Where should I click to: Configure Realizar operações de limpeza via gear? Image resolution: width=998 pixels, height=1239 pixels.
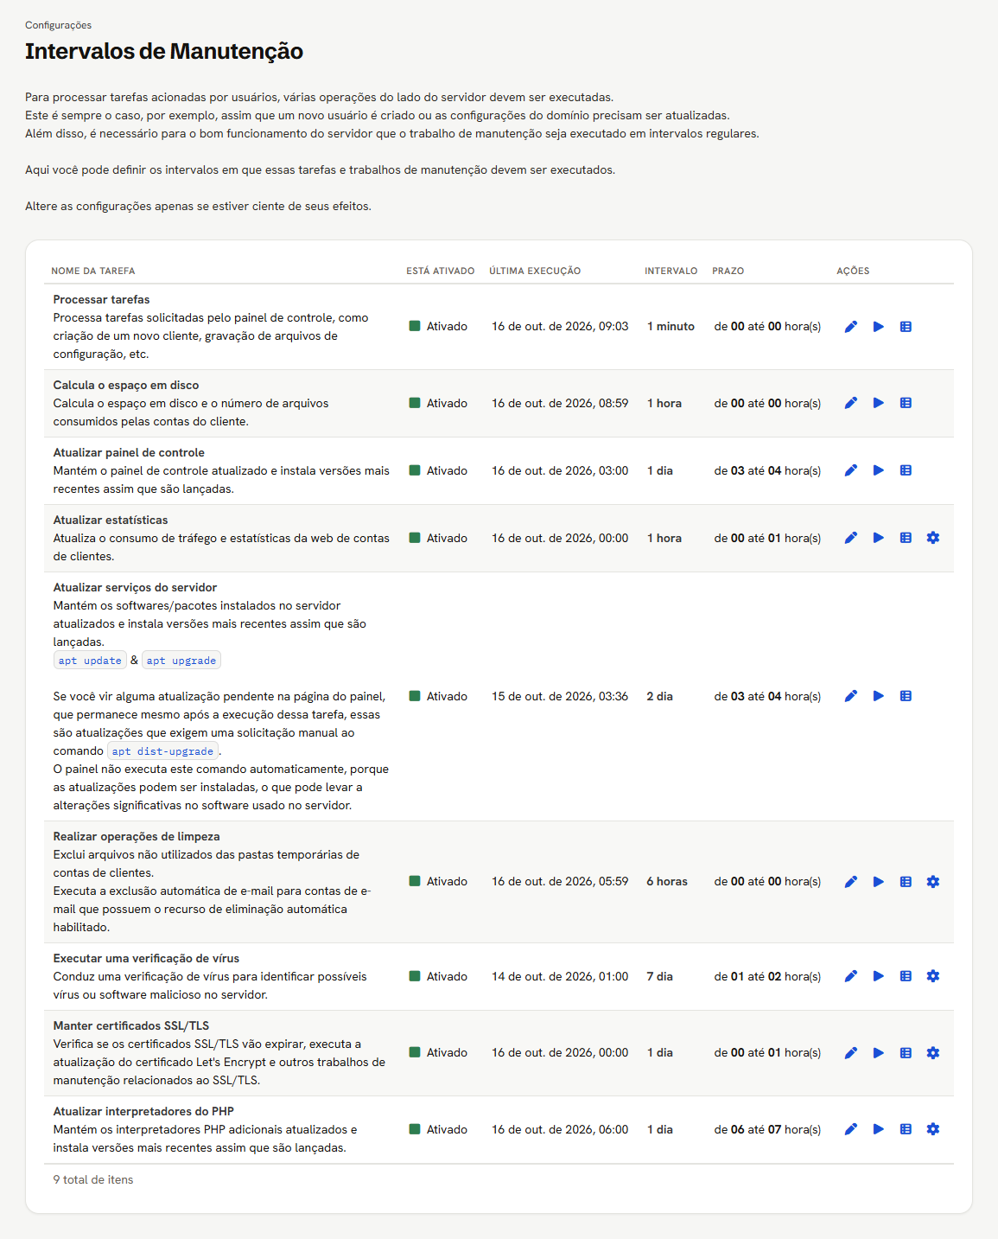pos(933,882)
